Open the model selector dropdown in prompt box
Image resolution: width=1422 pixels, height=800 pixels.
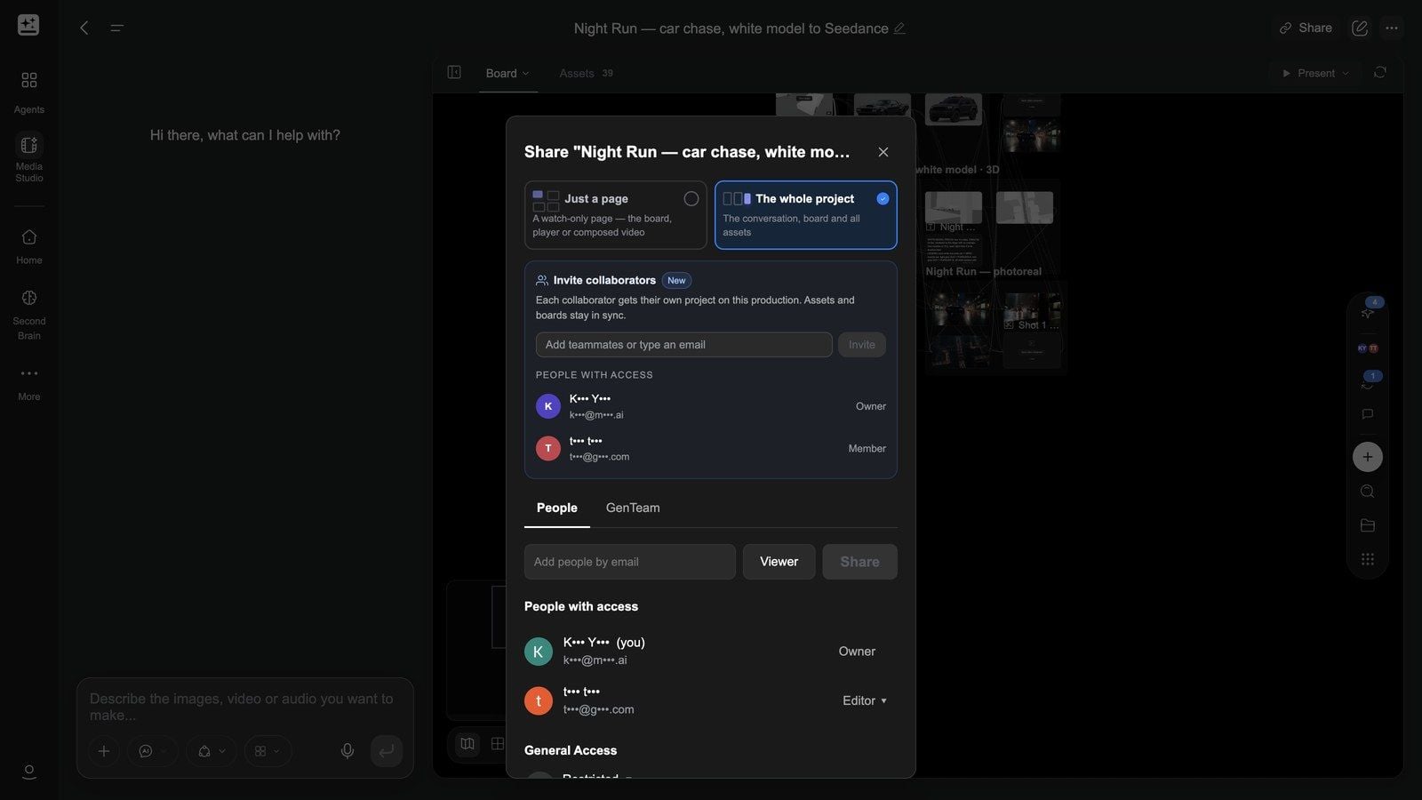point(212,751)
